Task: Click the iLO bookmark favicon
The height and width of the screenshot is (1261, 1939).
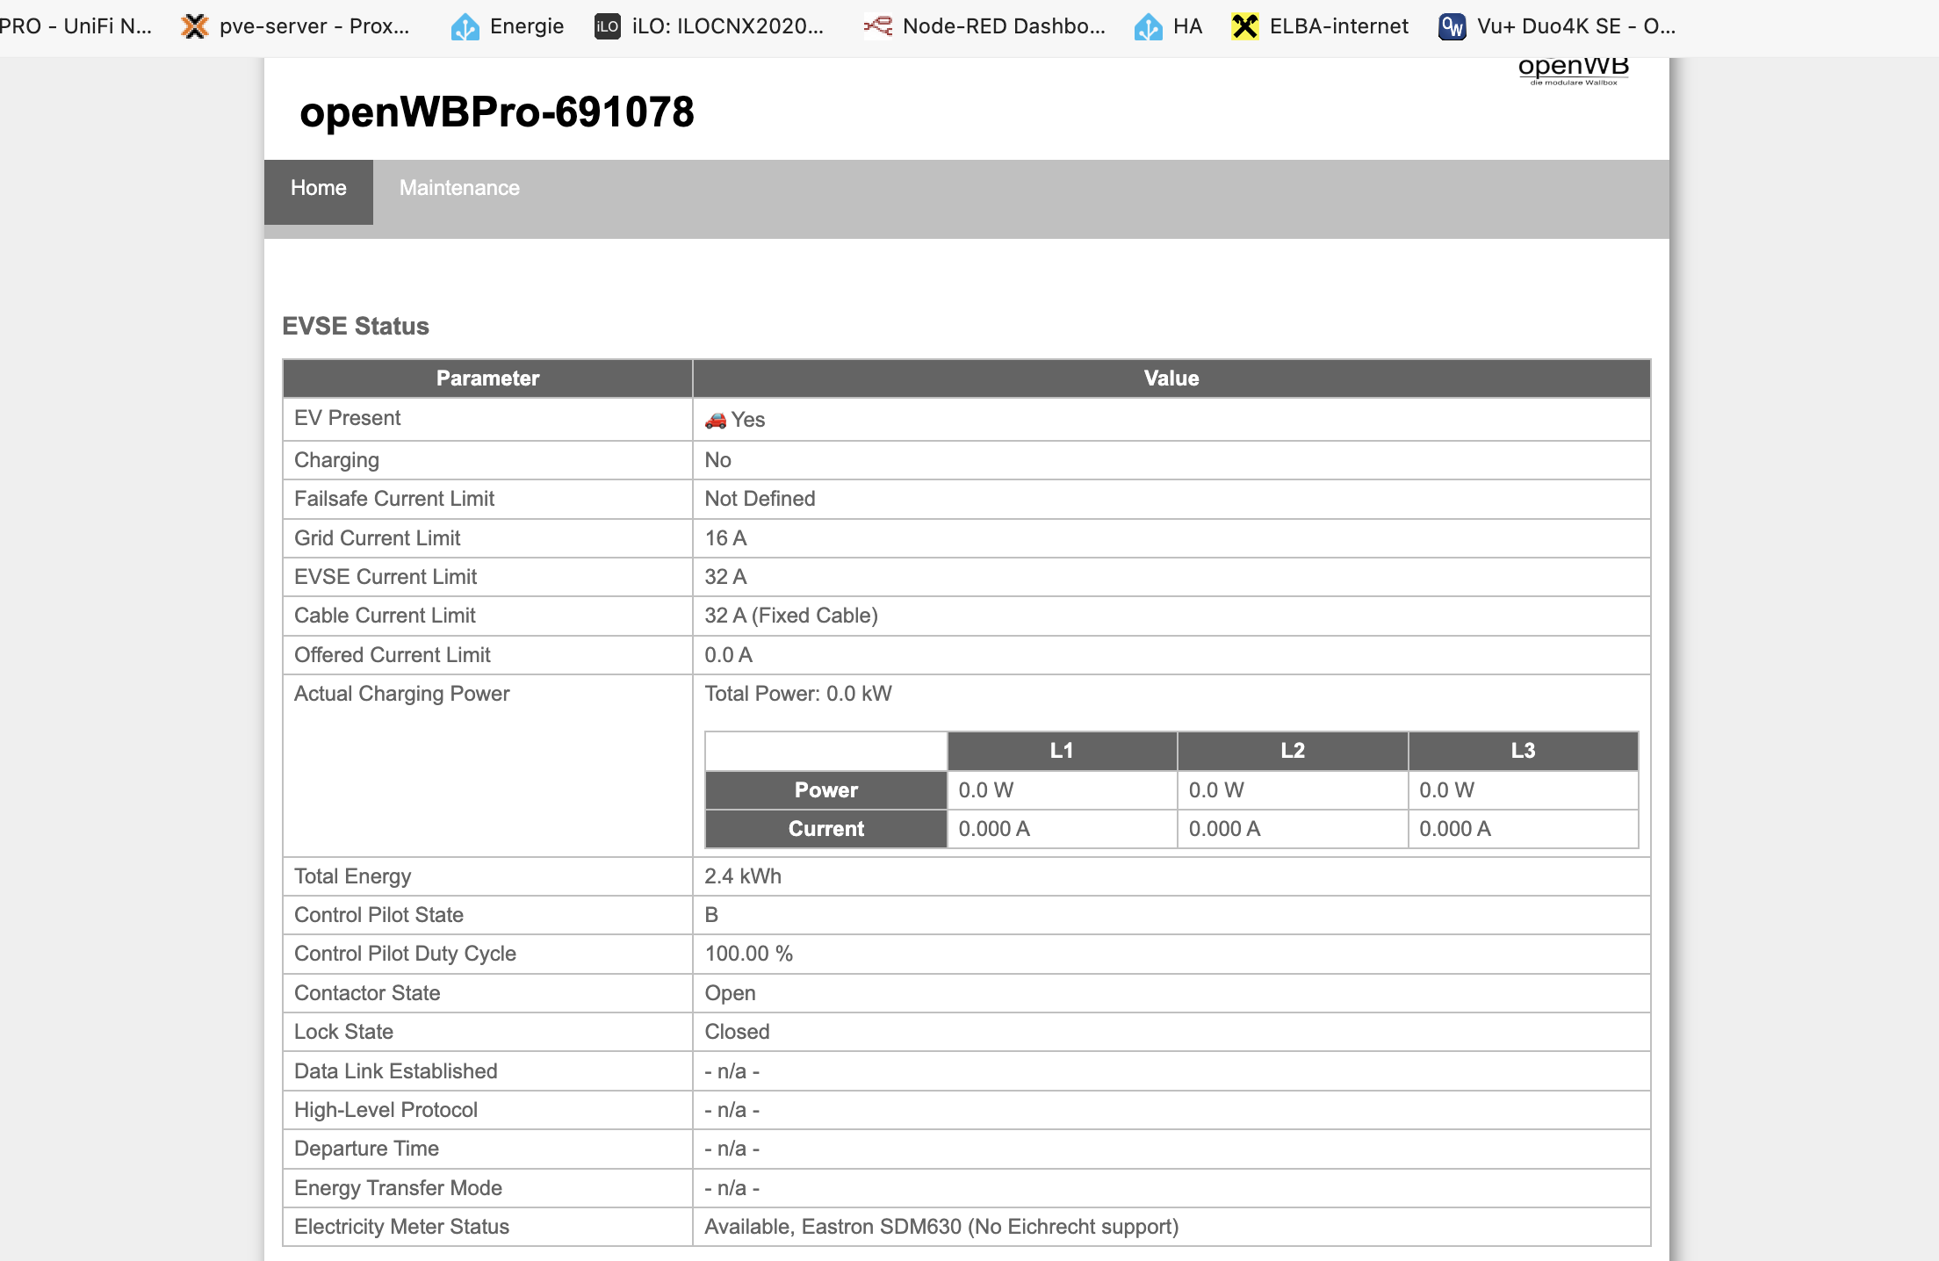Action: pyautogui.click(x=608, y=26)
